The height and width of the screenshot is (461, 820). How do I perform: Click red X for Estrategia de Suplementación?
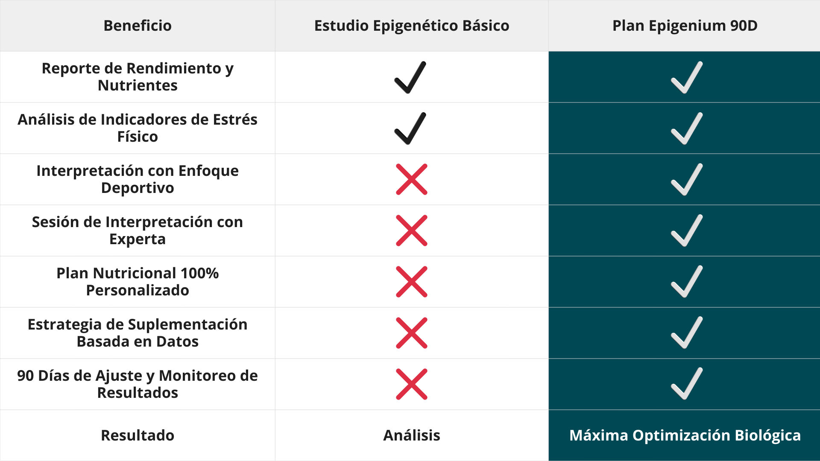coord(412,333)
